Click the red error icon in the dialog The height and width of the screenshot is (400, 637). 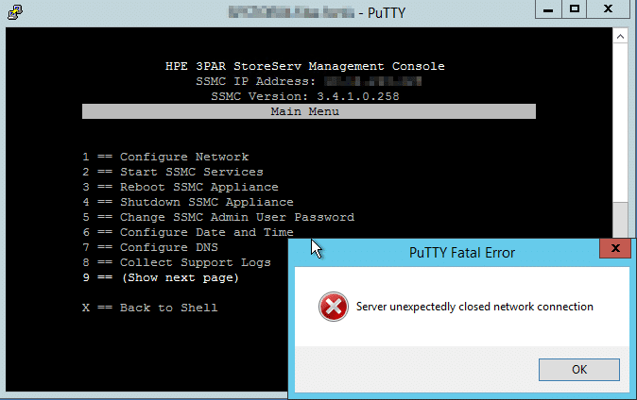[x=332, y=307]
